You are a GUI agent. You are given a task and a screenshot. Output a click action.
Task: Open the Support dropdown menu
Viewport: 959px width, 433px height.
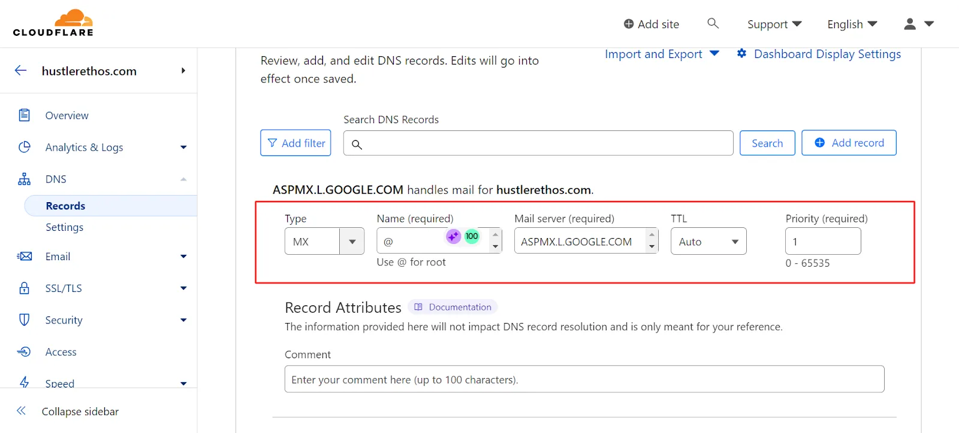coord(774,24)
